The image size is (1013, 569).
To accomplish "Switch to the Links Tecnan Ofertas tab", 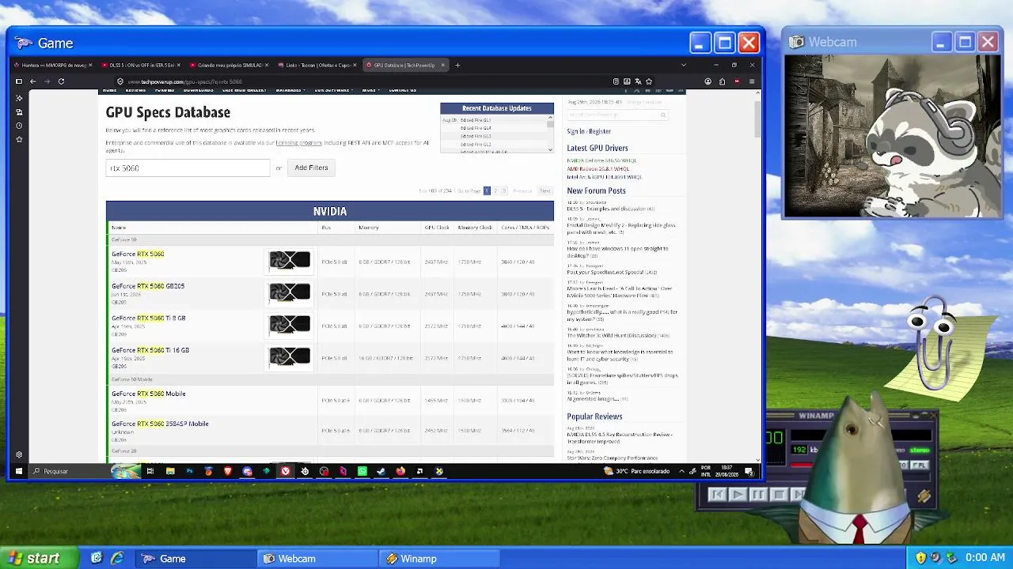I will 318,65.
